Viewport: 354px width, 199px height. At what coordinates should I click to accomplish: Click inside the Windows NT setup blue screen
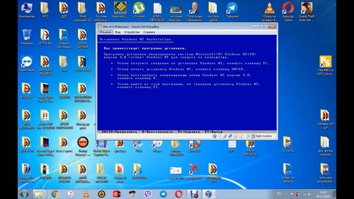pos(187,82)
